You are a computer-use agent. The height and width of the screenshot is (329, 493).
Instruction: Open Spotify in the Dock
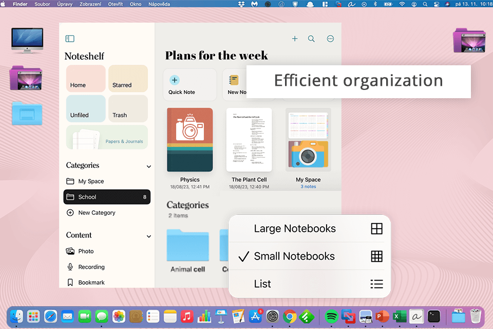[x=331, y=317]
